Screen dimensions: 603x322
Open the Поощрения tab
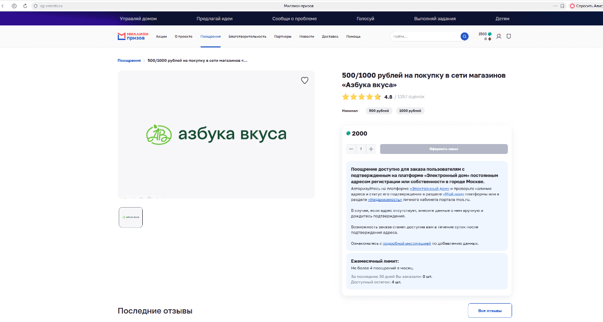(211, 36)
